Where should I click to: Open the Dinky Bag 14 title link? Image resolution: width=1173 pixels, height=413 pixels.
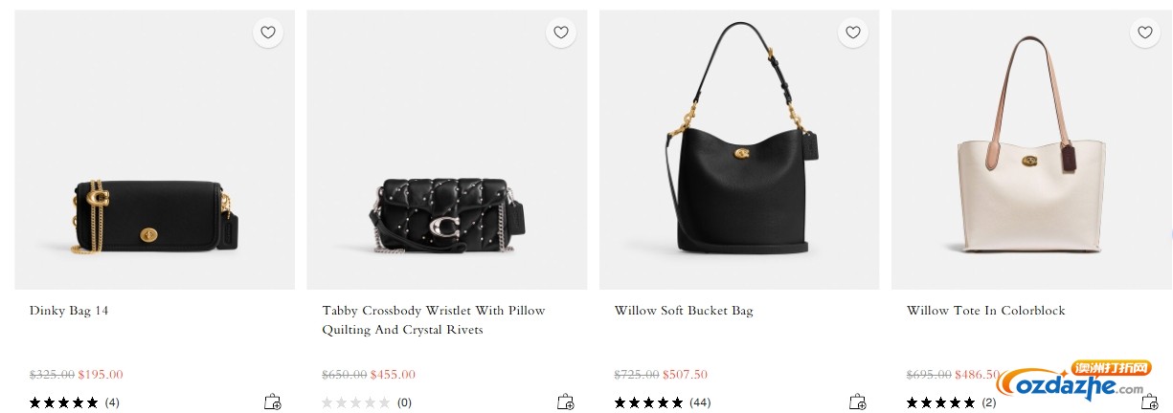69,311
